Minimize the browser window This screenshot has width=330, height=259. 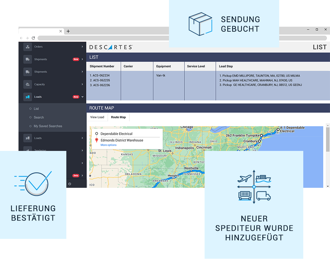point(308,29)
